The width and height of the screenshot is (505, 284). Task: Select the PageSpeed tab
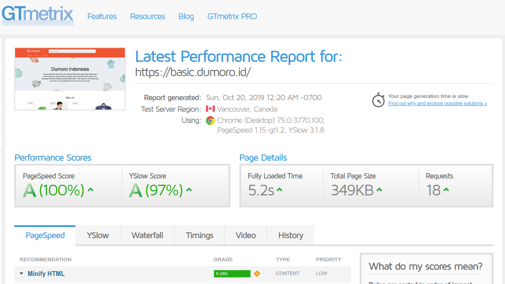coord(45,235)
